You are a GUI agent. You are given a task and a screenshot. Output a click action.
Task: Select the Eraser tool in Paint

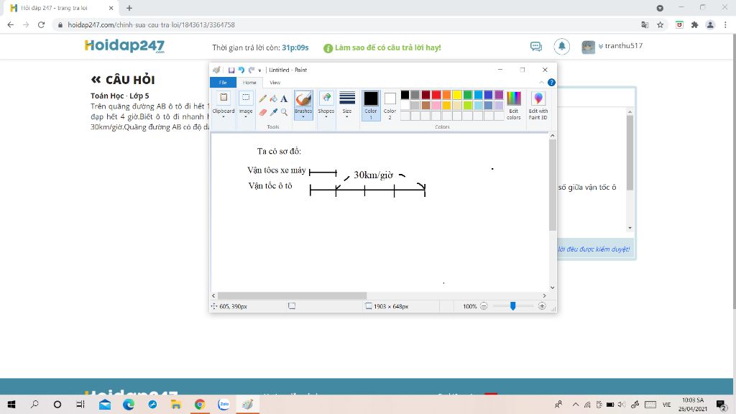(x=263, y=112)
